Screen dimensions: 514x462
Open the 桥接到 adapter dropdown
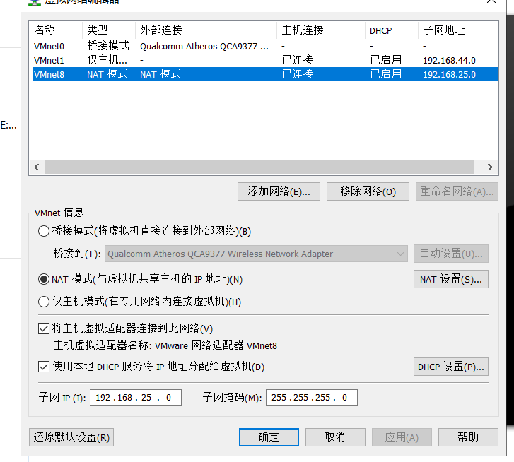[x=256, y=254]
